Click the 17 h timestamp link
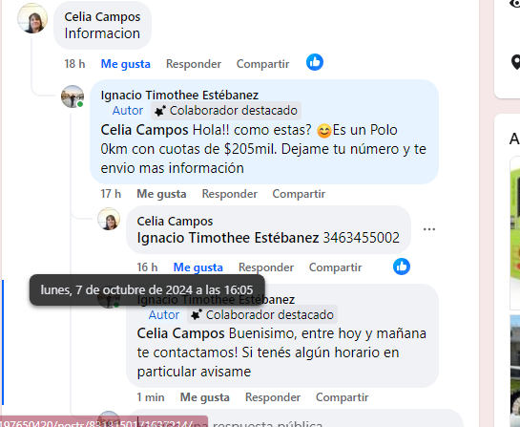Viewport: 520px width, 427px height. point(111,194)
